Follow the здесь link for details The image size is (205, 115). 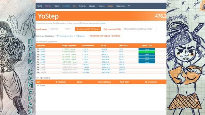point(103,23)
